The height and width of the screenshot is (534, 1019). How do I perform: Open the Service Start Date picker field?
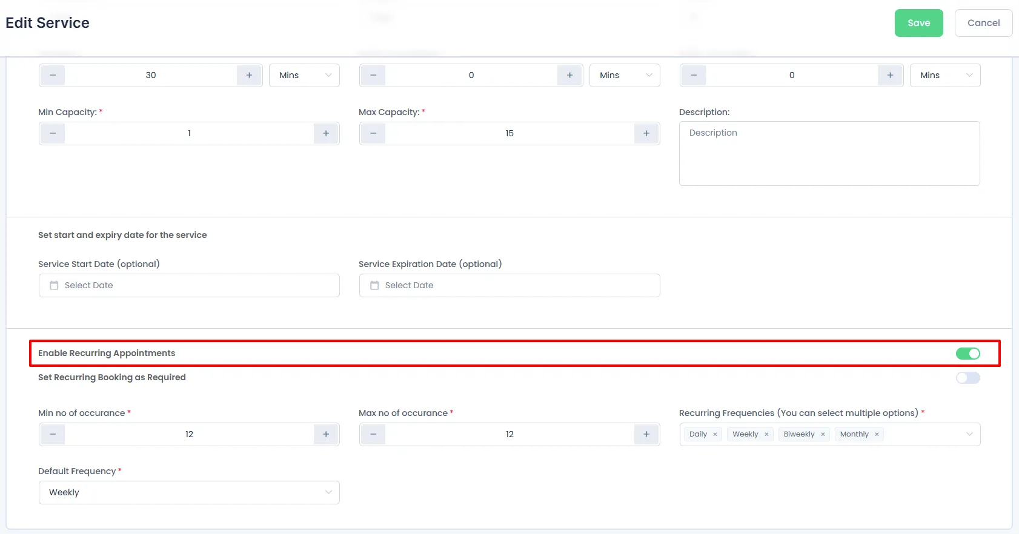(189, 285)
